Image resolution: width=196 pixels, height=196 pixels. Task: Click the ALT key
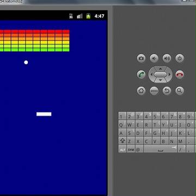(x=122, y=149)
